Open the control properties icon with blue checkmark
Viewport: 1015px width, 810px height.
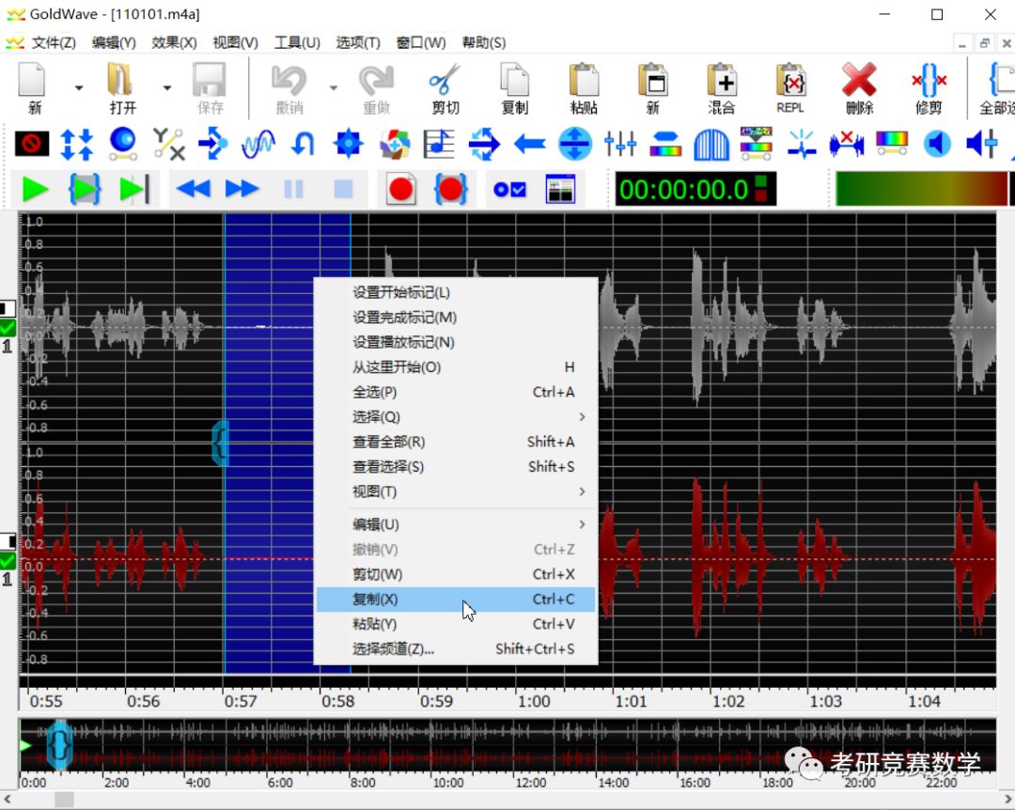coord(509,190)
